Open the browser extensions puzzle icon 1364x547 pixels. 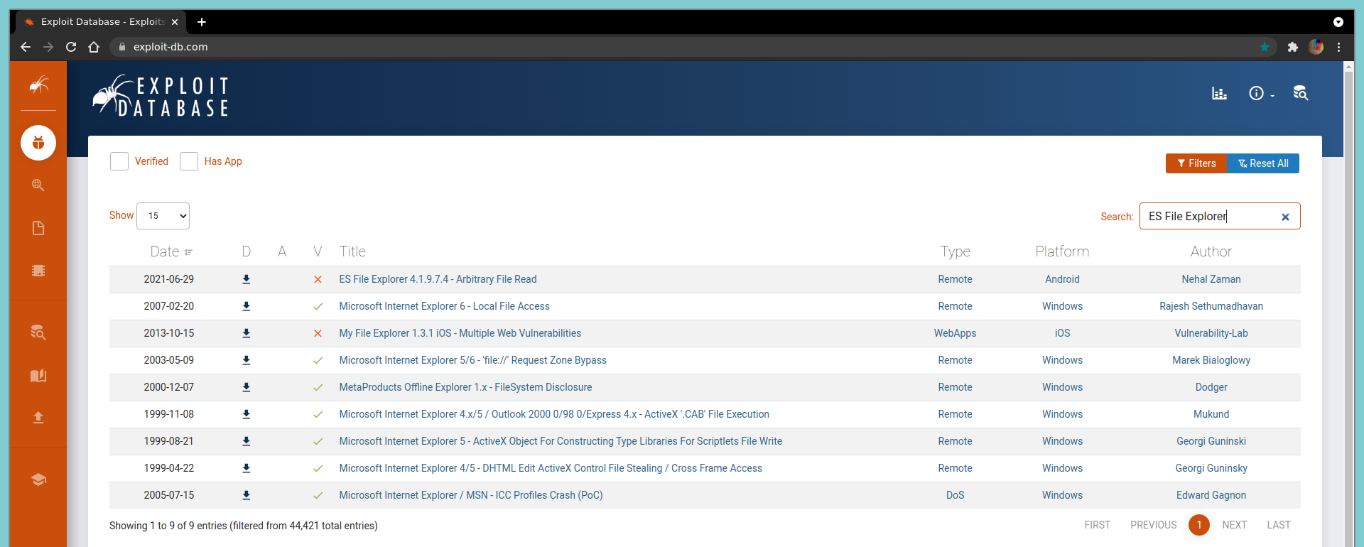[x=1293, y=47]
